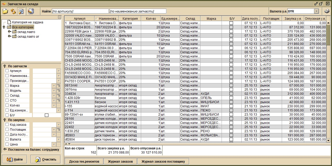Screen dimensions: 332x166
Task: Sort by Артикул column header
Action: pos(79,19)
